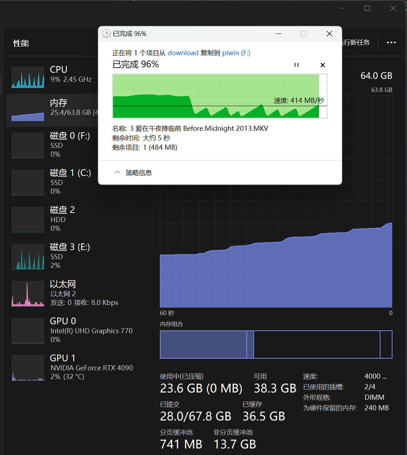The width and height of the screenshot is (407, 455).
Task: Click the copy speed progress graph
Action: (219, 96)
